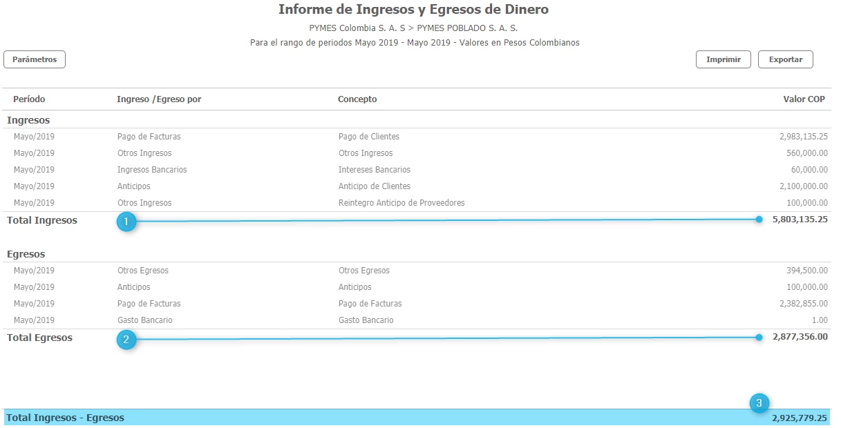
Task: Click the Intereses Bancarios concept
Action: tap(374, 170)
